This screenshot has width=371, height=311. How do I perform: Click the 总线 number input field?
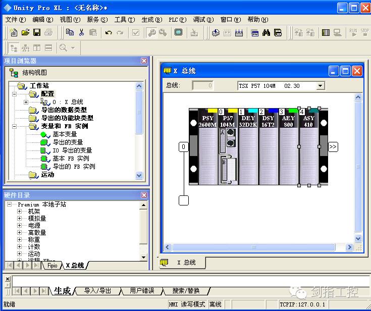pyautogui.click(x=203, y=86)
